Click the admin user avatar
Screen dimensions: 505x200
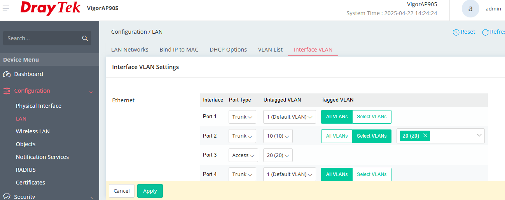click(x=470, y=9)
